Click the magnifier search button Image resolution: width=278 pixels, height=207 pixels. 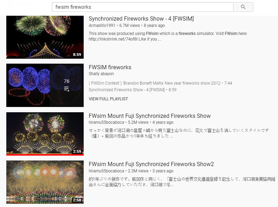[243, 7]
